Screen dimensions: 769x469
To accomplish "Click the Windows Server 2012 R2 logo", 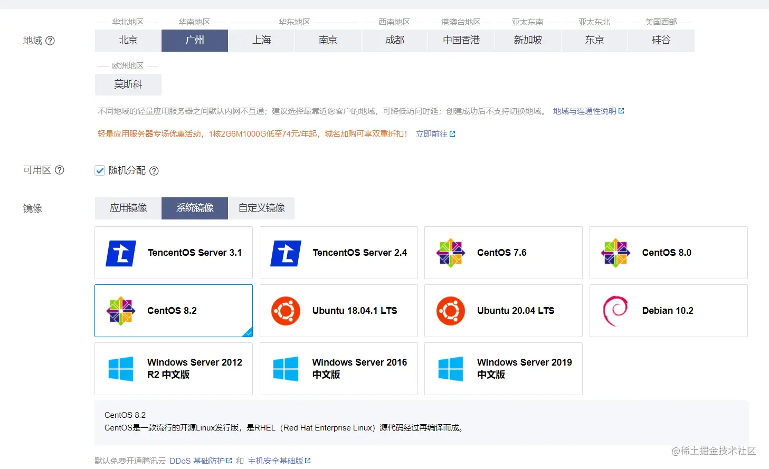I will pos(121,369).
